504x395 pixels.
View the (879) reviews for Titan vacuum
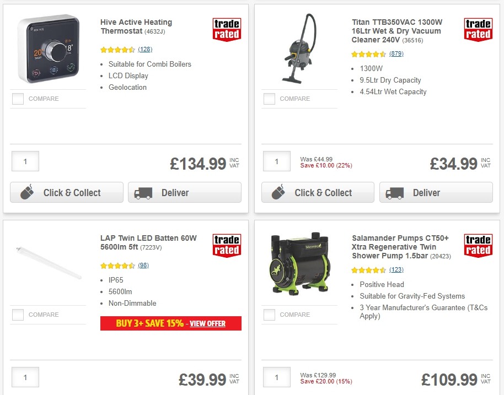click(x=396, y=54)
